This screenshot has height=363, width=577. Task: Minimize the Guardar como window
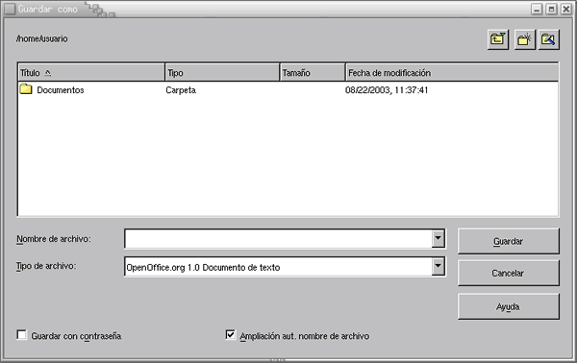(x=537, y=10)
